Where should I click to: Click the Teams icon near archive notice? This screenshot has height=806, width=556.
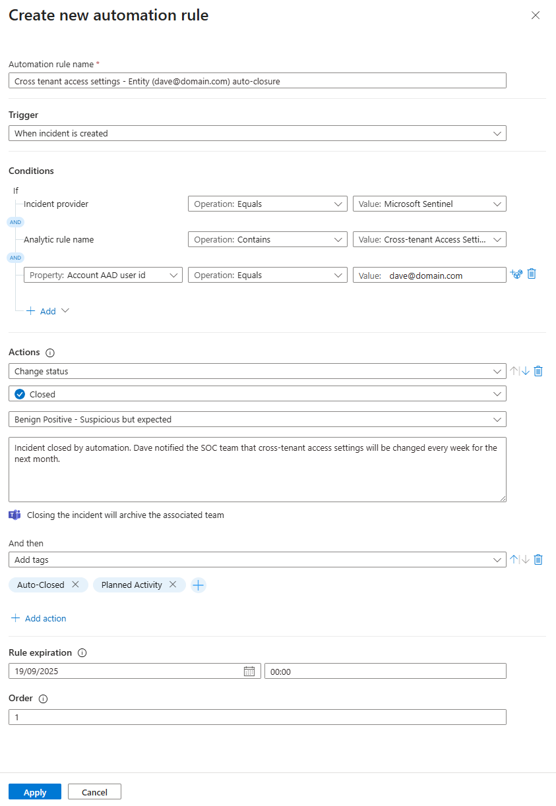click(x=15, y=515)
